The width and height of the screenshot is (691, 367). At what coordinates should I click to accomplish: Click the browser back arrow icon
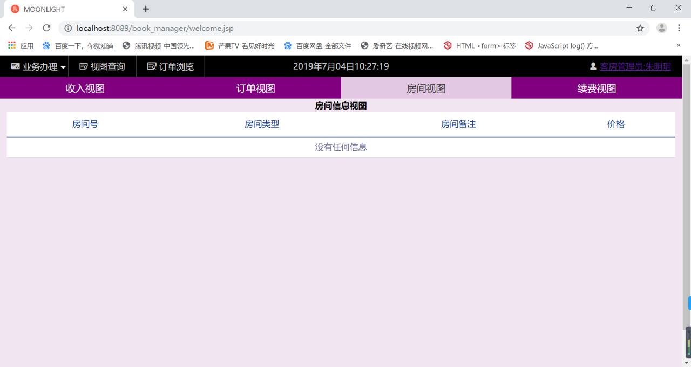coord(12,28)
